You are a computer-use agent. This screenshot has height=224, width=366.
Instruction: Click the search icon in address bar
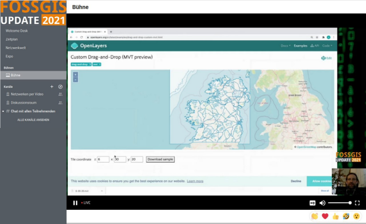pyautogui.click(x=311, y=37)
